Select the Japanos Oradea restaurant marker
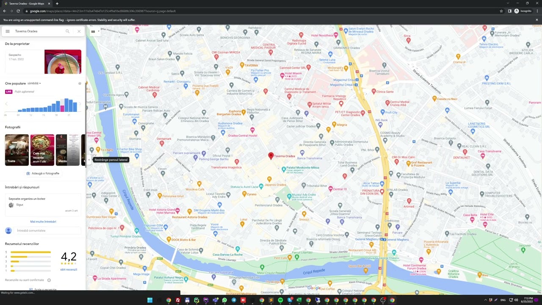Image resolution: width=542 pixels, height=305 pixels. 269,179
